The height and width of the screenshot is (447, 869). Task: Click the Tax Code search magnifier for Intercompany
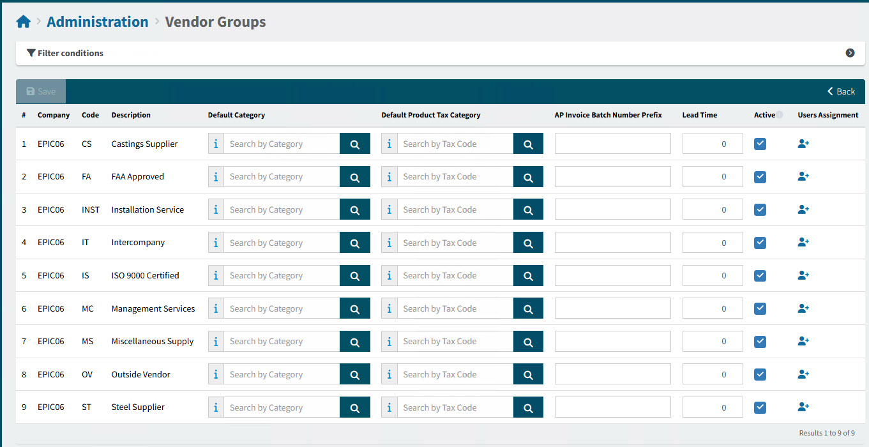coord(528,242)
